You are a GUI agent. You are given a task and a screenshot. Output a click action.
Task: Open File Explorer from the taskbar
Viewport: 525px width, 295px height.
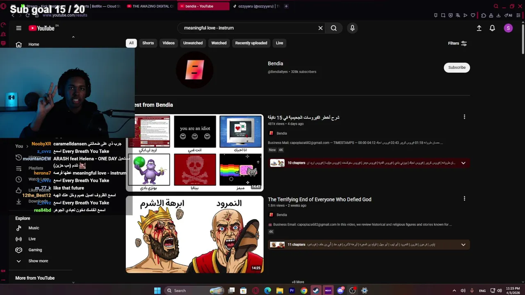coord(280,290)
